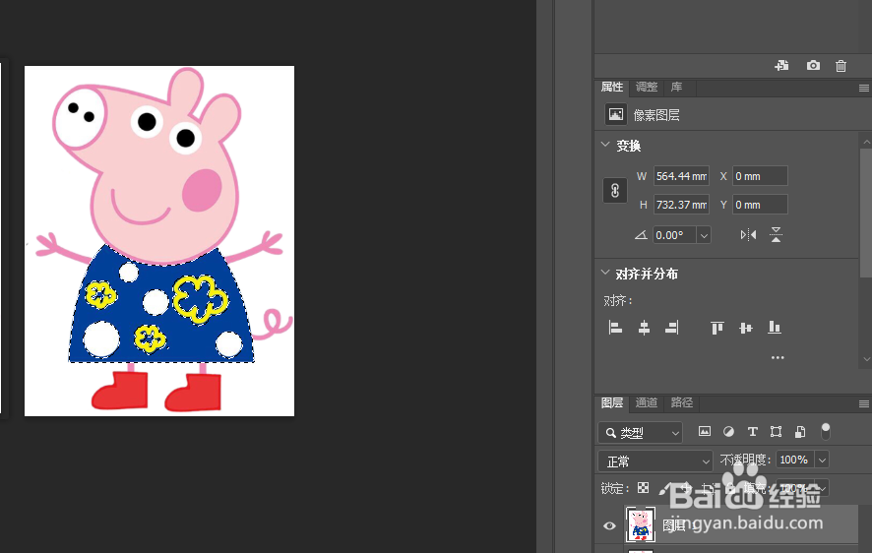Image resolution: width=872 pixels, height=553 pixels.
Task: Click the 不透明度 label
Action: coord(745,461)
